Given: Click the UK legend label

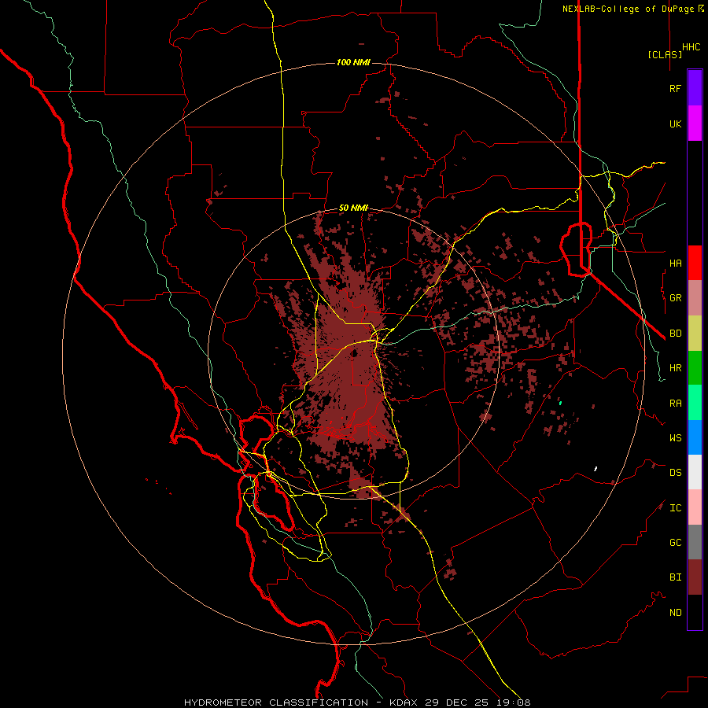Looking at the screenshot, I should pos(675,124).
